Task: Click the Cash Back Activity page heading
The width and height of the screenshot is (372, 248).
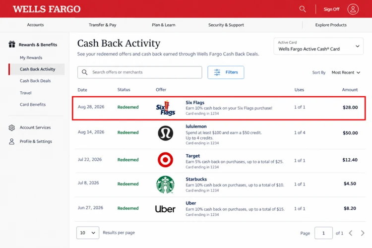Action: pyautogui.click(x=119, y=43)
